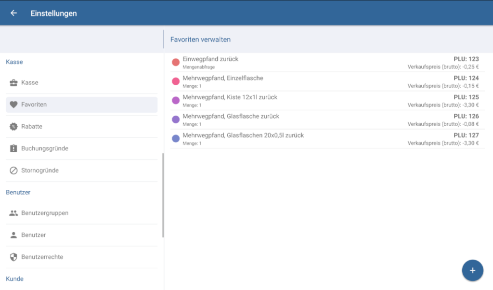Click the Benutzerrechte shield icon
Screen dimensions: 493x290
(13, 257)
